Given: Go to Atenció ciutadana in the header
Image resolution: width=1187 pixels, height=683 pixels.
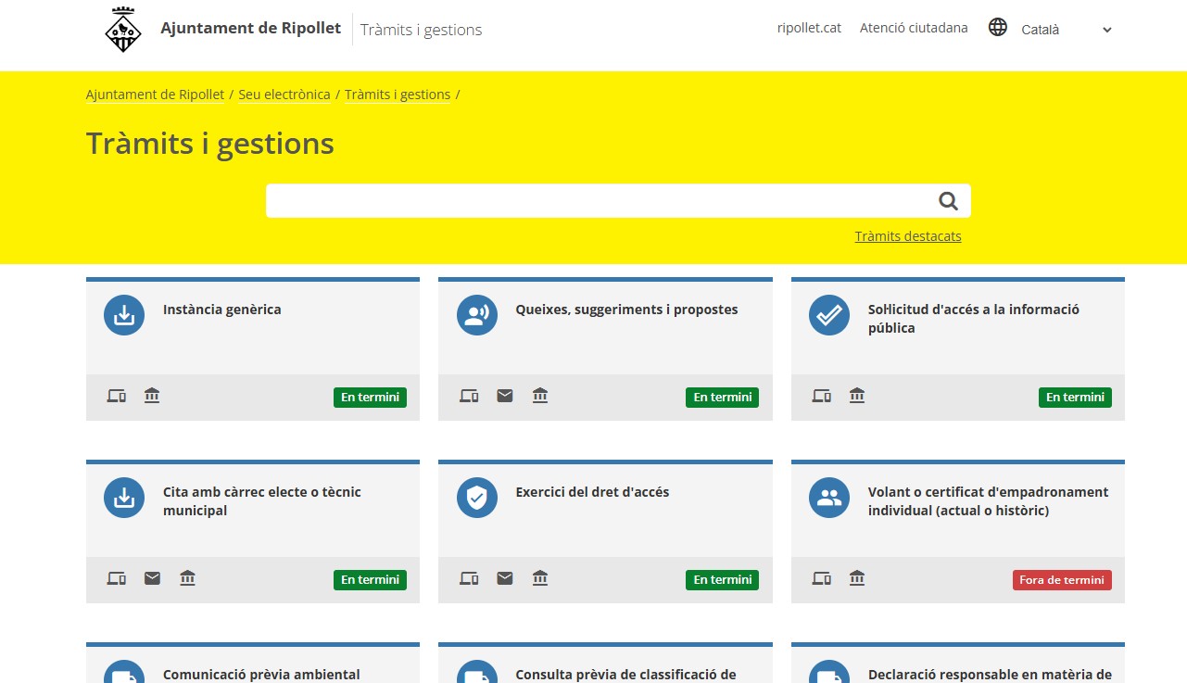Looking at the screenshot, I should pos(914,28).
